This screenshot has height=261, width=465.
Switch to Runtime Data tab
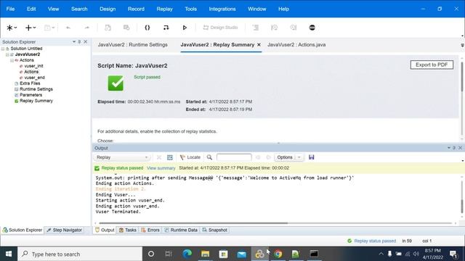tap(181, 230)
